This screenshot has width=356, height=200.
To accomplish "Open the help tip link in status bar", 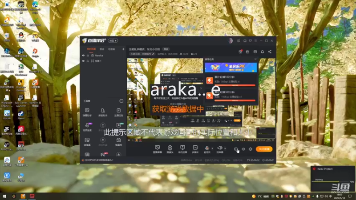I will point(99,160).
